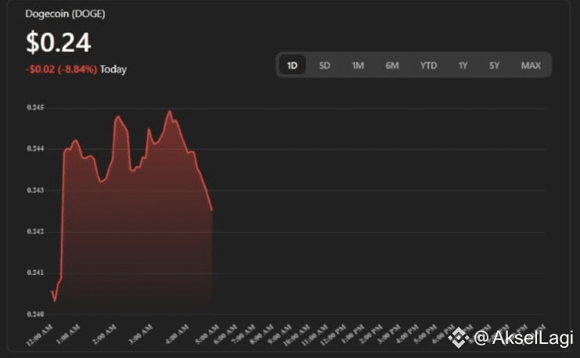Click the 2:00 AM x-axis label
Viewport: 580px width, 358px height.
pyautogui.click(x=104, y=334)
